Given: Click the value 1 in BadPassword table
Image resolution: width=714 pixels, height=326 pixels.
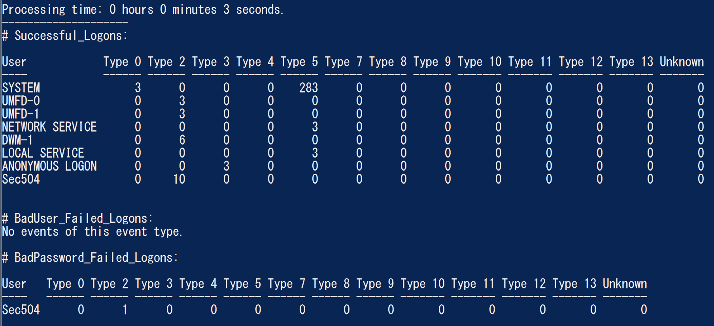Looking at the screenshot, I should [x=125, y=309].
